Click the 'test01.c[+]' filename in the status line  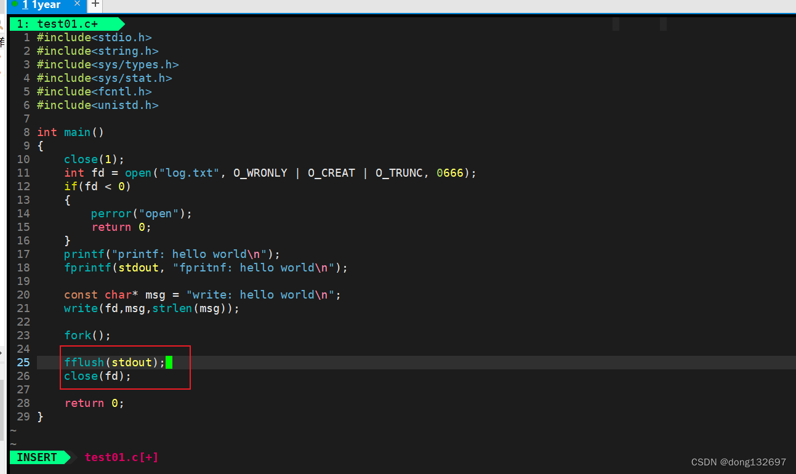coord(121,457)
